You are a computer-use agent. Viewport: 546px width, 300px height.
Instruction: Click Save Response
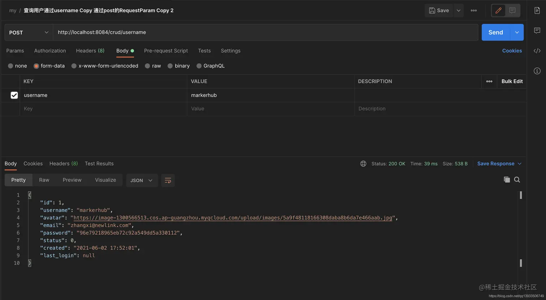[x=496, y=164]
